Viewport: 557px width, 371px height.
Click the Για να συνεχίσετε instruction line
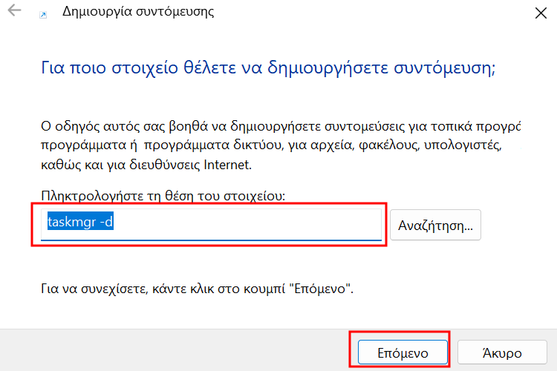coord(197,289)
